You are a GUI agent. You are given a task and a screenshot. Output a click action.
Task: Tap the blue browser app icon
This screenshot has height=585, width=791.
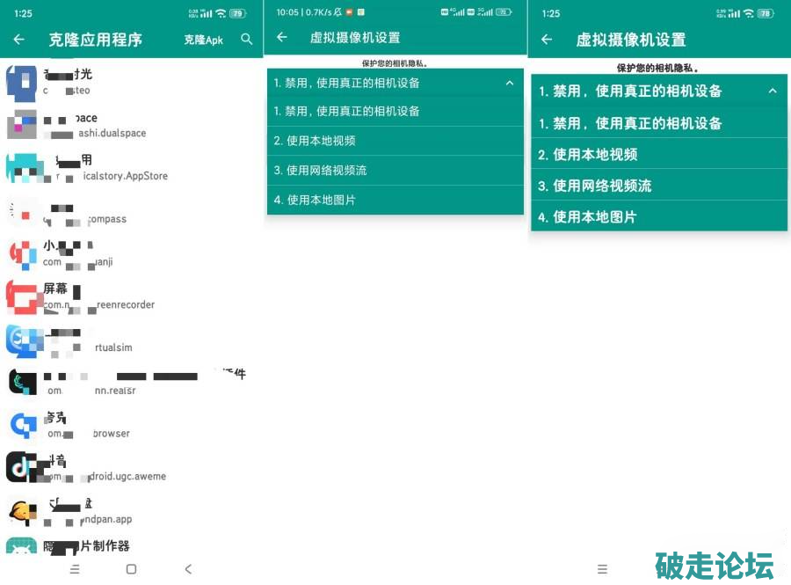22,425
